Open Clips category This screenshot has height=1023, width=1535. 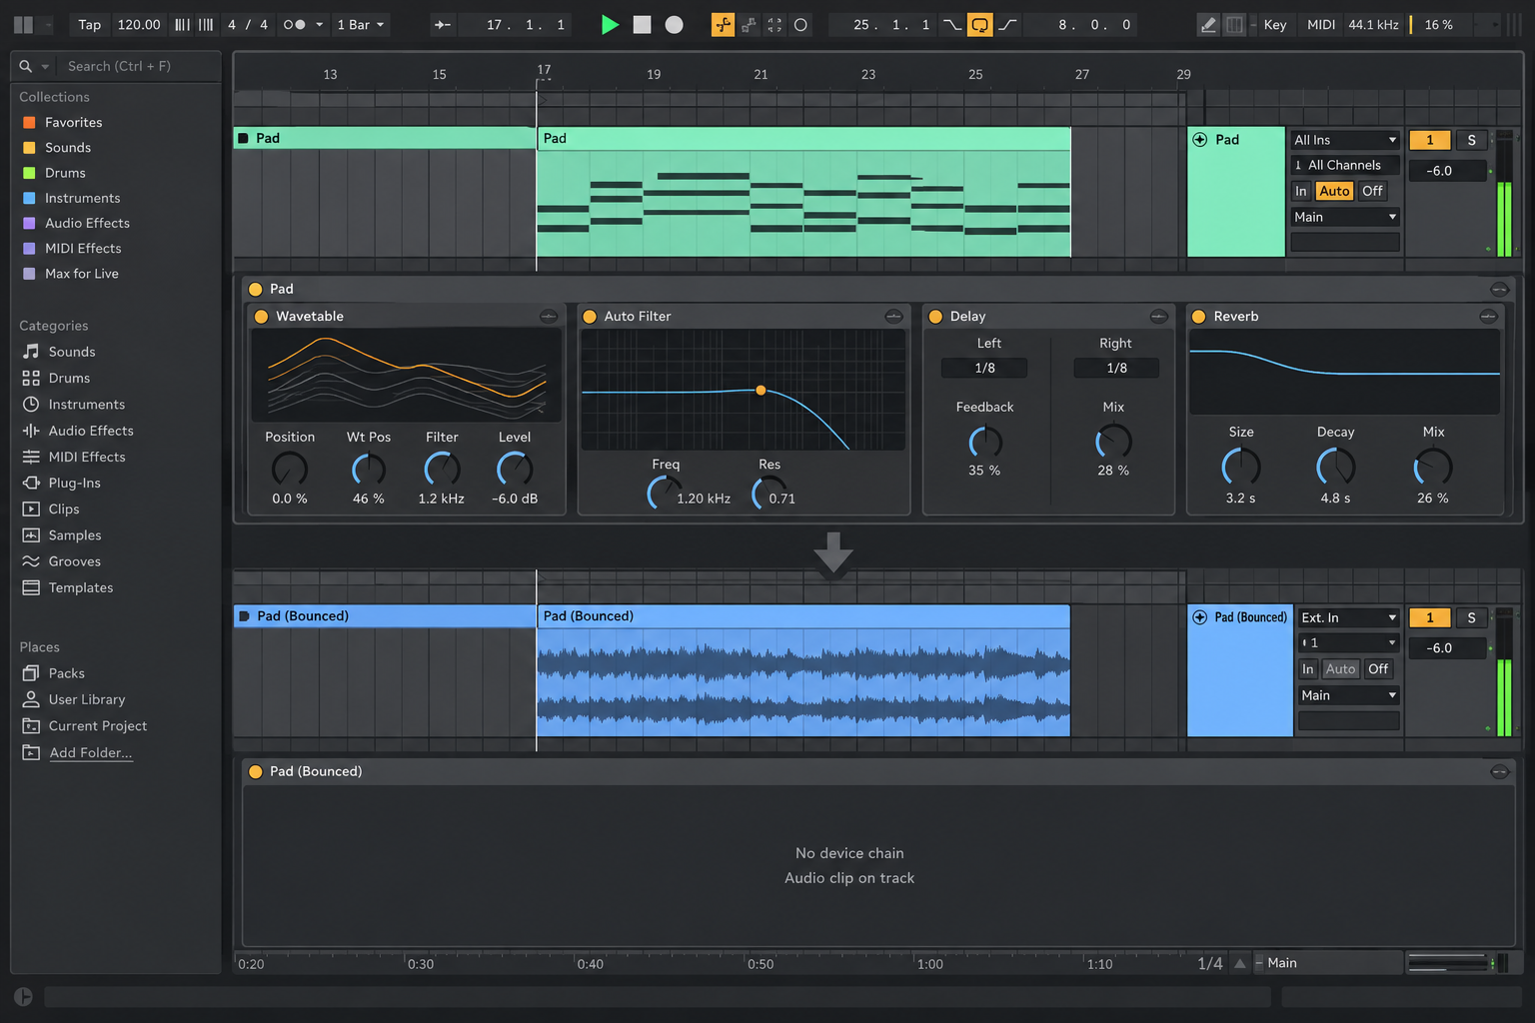(x=64, y=510)
